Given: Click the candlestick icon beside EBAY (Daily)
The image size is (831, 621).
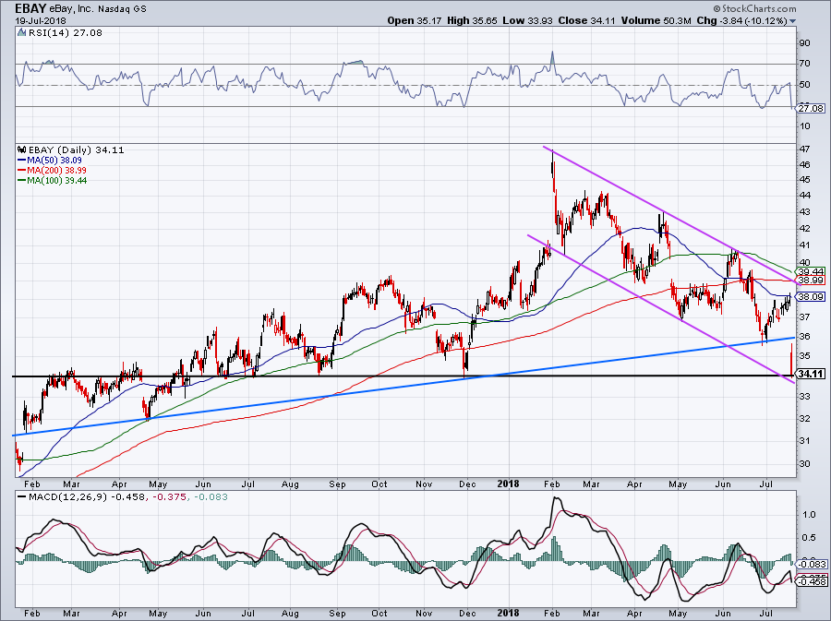Looking at the screenshot, I should (22, 149).
